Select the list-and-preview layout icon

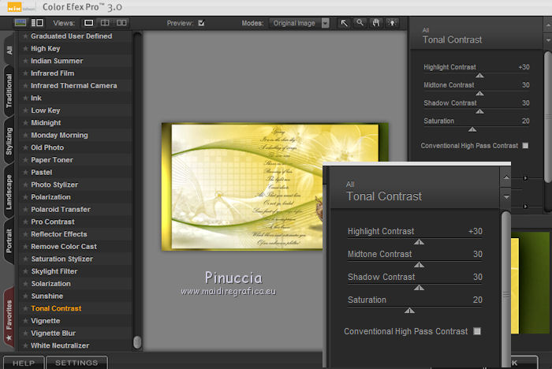click(x=37, y=23)
